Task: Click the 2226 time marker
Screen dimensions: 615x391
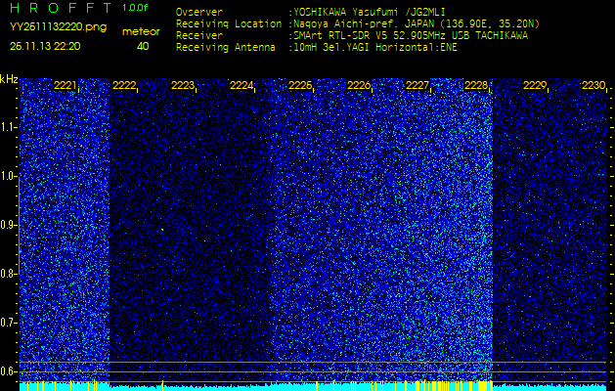Action: [x=359, y=85]
